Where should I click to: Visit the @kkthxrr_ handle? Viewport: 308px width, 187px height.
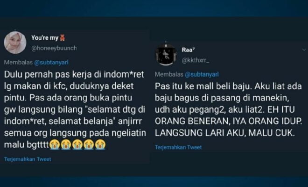click(196, 60)
